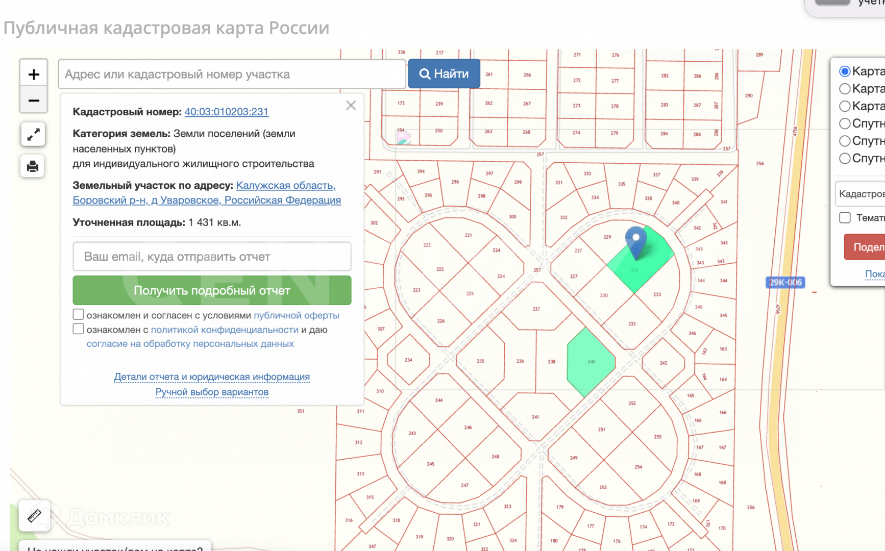Enable the Темат checkbox in layer panel
885x551 pixels.
845,218
